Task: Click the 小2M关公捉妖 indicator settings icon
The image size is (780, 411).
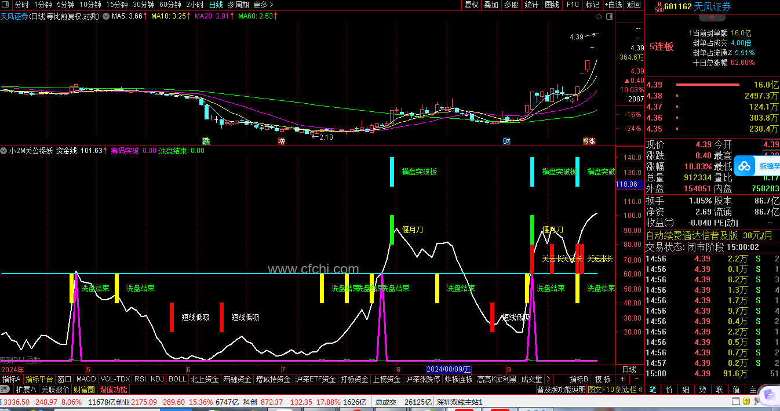Action: (5, 151)
